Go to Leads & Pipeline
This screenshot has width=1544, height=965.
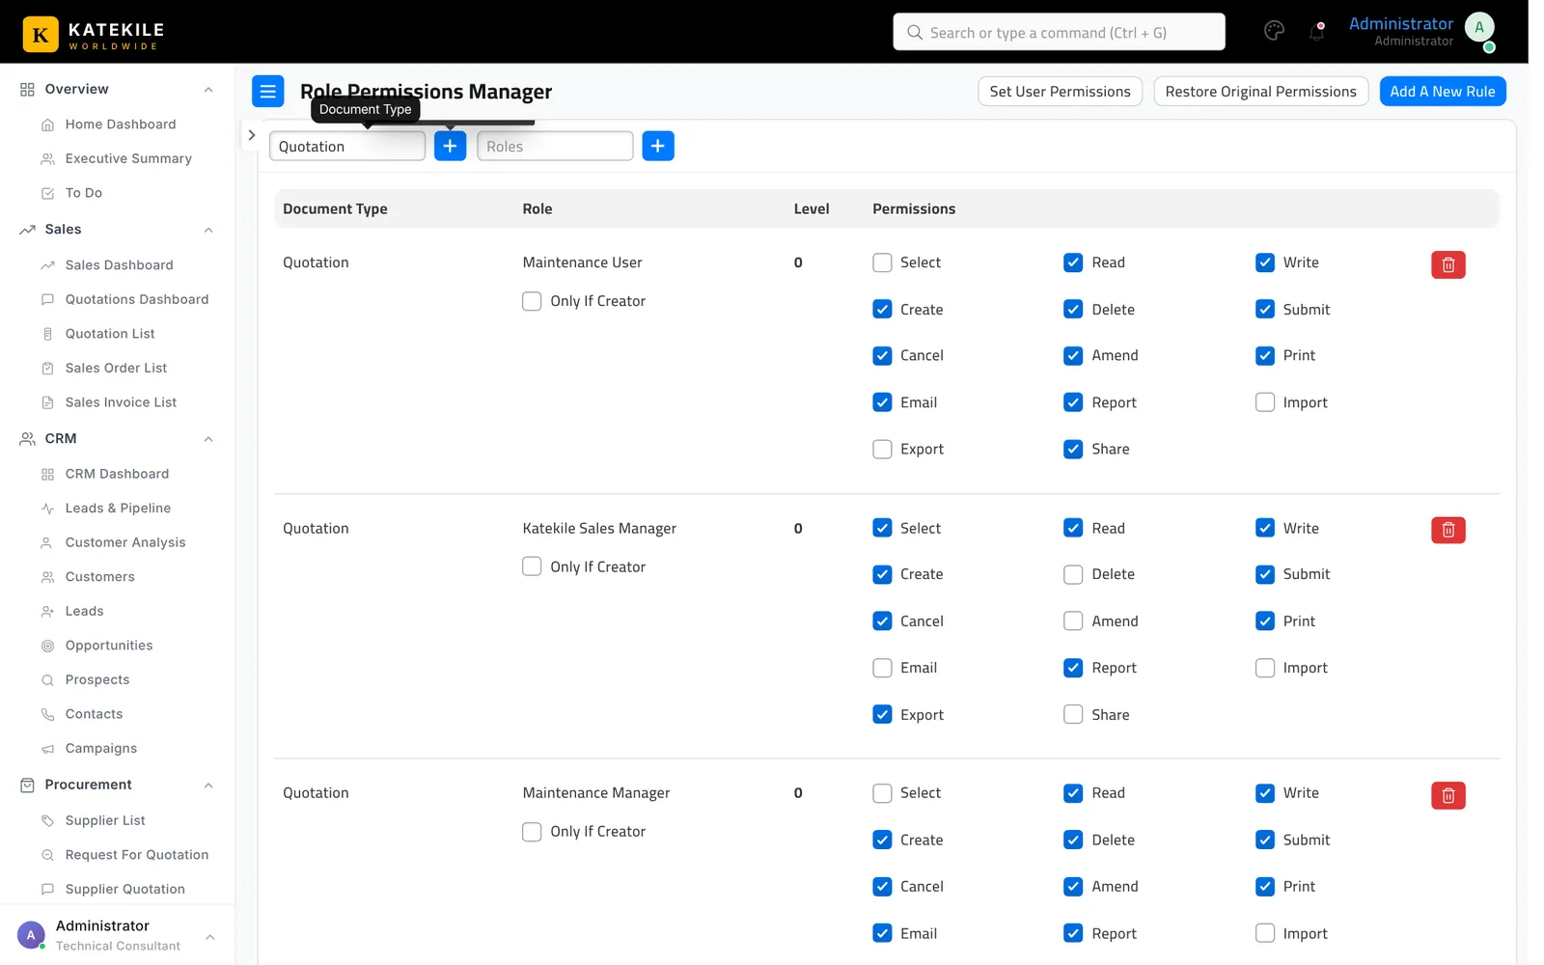[118, 509]
